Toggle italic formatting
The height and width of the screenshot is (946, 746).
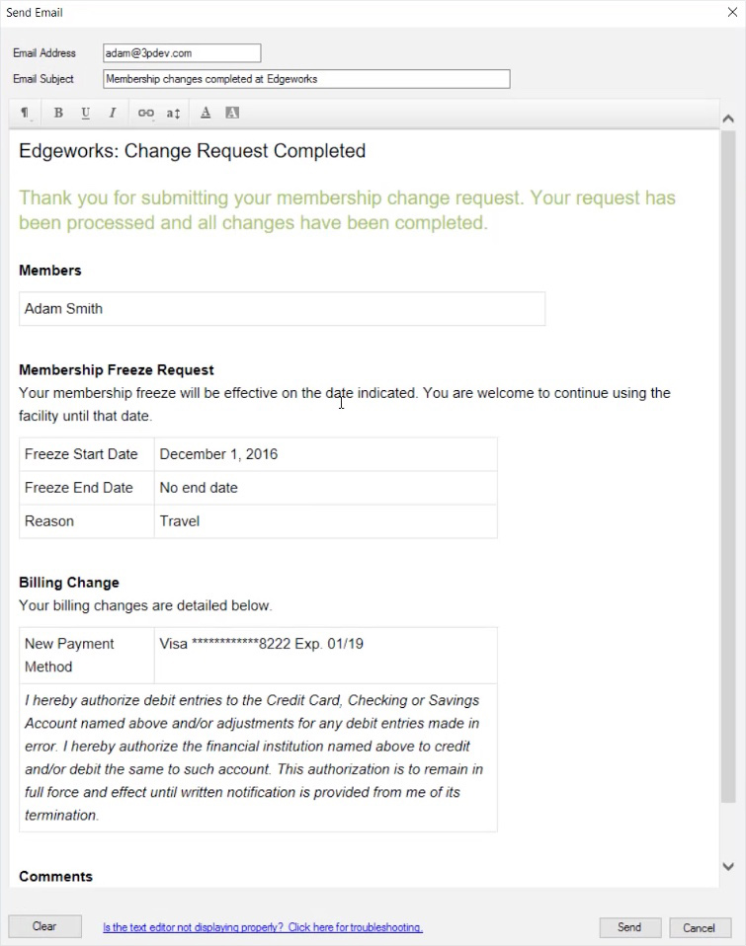113,113
